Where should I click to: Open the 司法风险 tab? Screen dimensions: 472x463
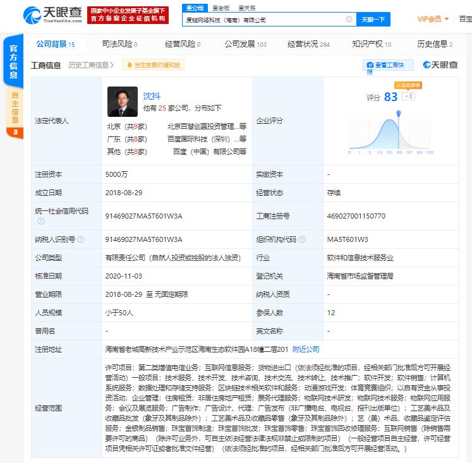[119, 44]
